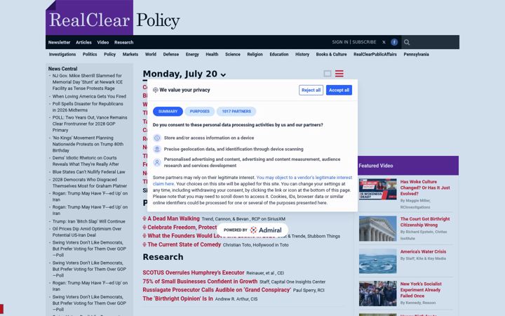Go to Health section

[212, 55]
